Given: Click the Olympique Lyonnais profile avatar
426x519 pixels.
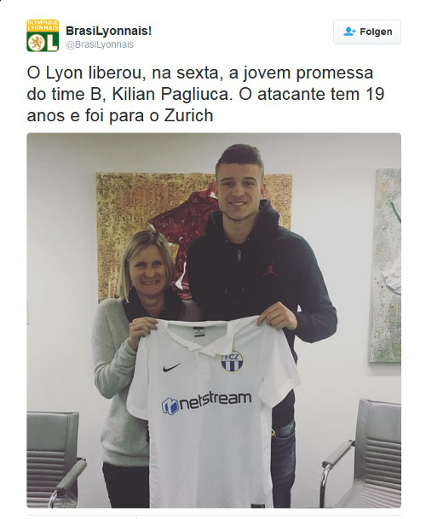Looking at the screenshot, I should pyautogui.click(x=43, y=35).
